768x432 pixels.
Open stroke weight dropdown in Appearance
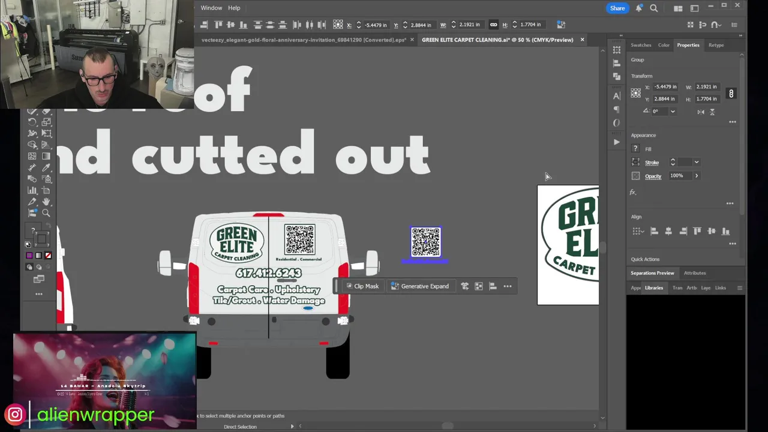(697, 162)
